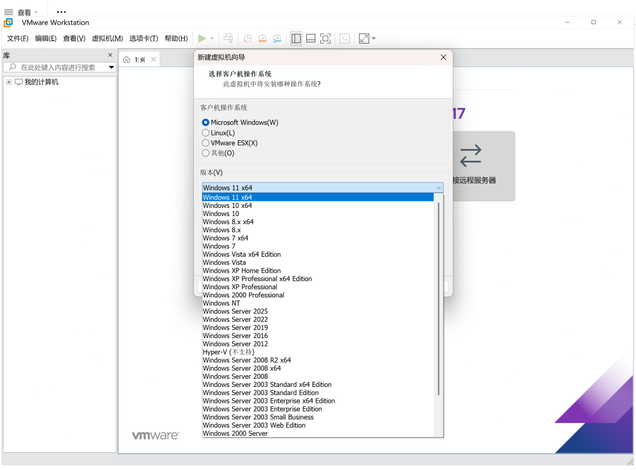The height and width of the screenshot is (470, 636).
Task: Open the snapshot manager icon
Action: point(277,38)
